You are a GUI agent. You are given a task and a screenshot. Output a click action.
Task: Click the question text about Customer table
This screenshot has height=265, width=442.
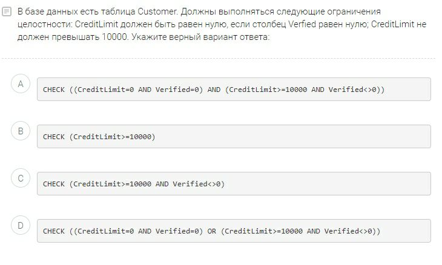(222, 24)
